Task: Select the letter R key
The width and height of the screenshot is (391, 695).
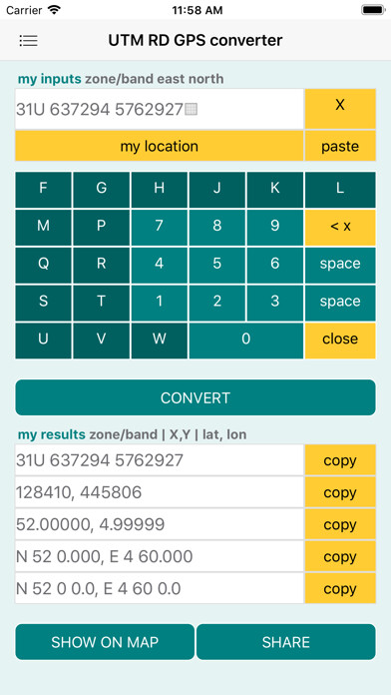Action: tap(101, 265)
